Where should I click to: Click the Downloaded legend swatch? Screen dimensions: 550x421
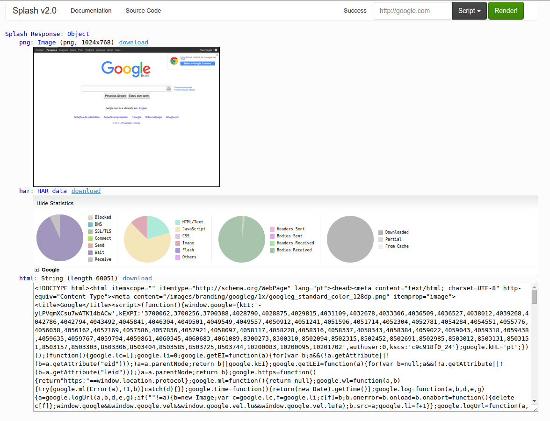pyautogui.click(x=381, y=232)
